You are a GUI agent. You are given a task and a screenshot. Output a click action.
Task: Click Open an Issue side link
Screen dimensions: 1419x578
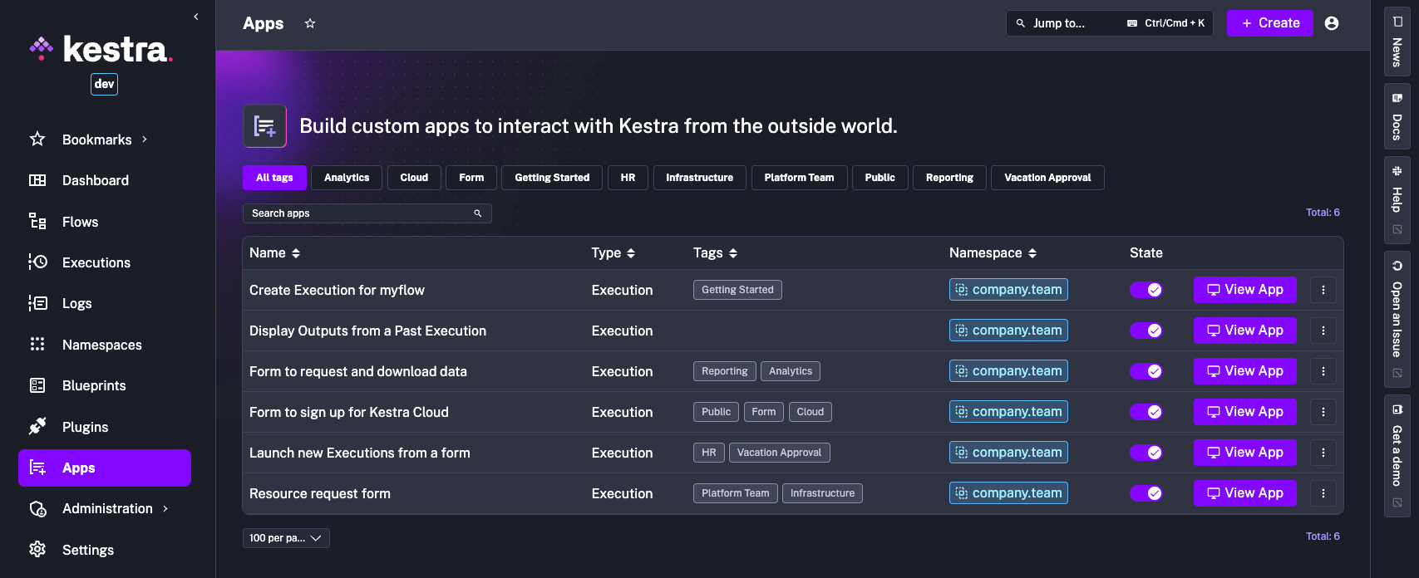[x=1397, y=320]
